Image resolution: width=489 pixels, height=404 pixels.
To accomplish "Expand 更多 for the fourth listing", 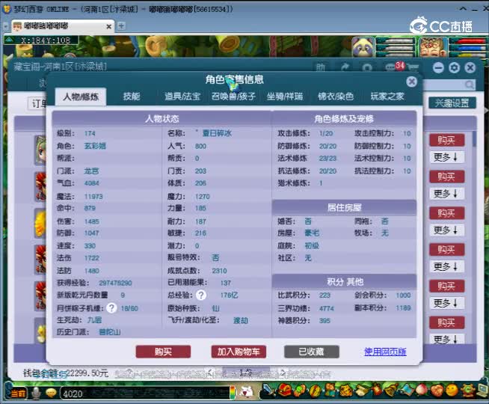I will click(x=447, y=266).
